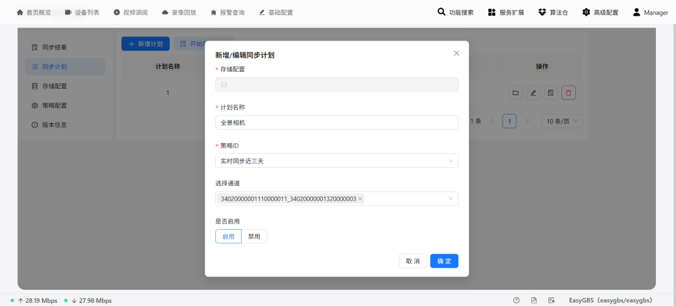Viewport: 676px width, 306px height.
Task: Click the 新增计划 button
Action: 145,44
